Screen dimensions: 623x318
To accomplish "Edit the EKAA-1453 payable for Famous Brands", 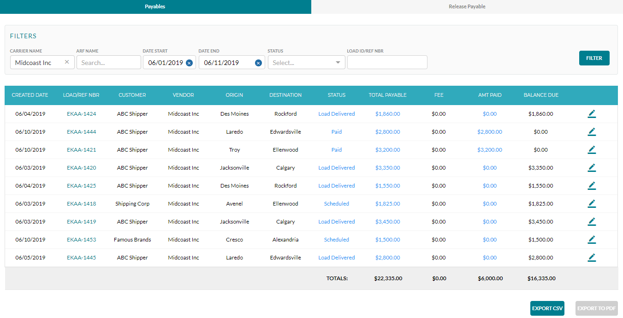I will (592, 239).
